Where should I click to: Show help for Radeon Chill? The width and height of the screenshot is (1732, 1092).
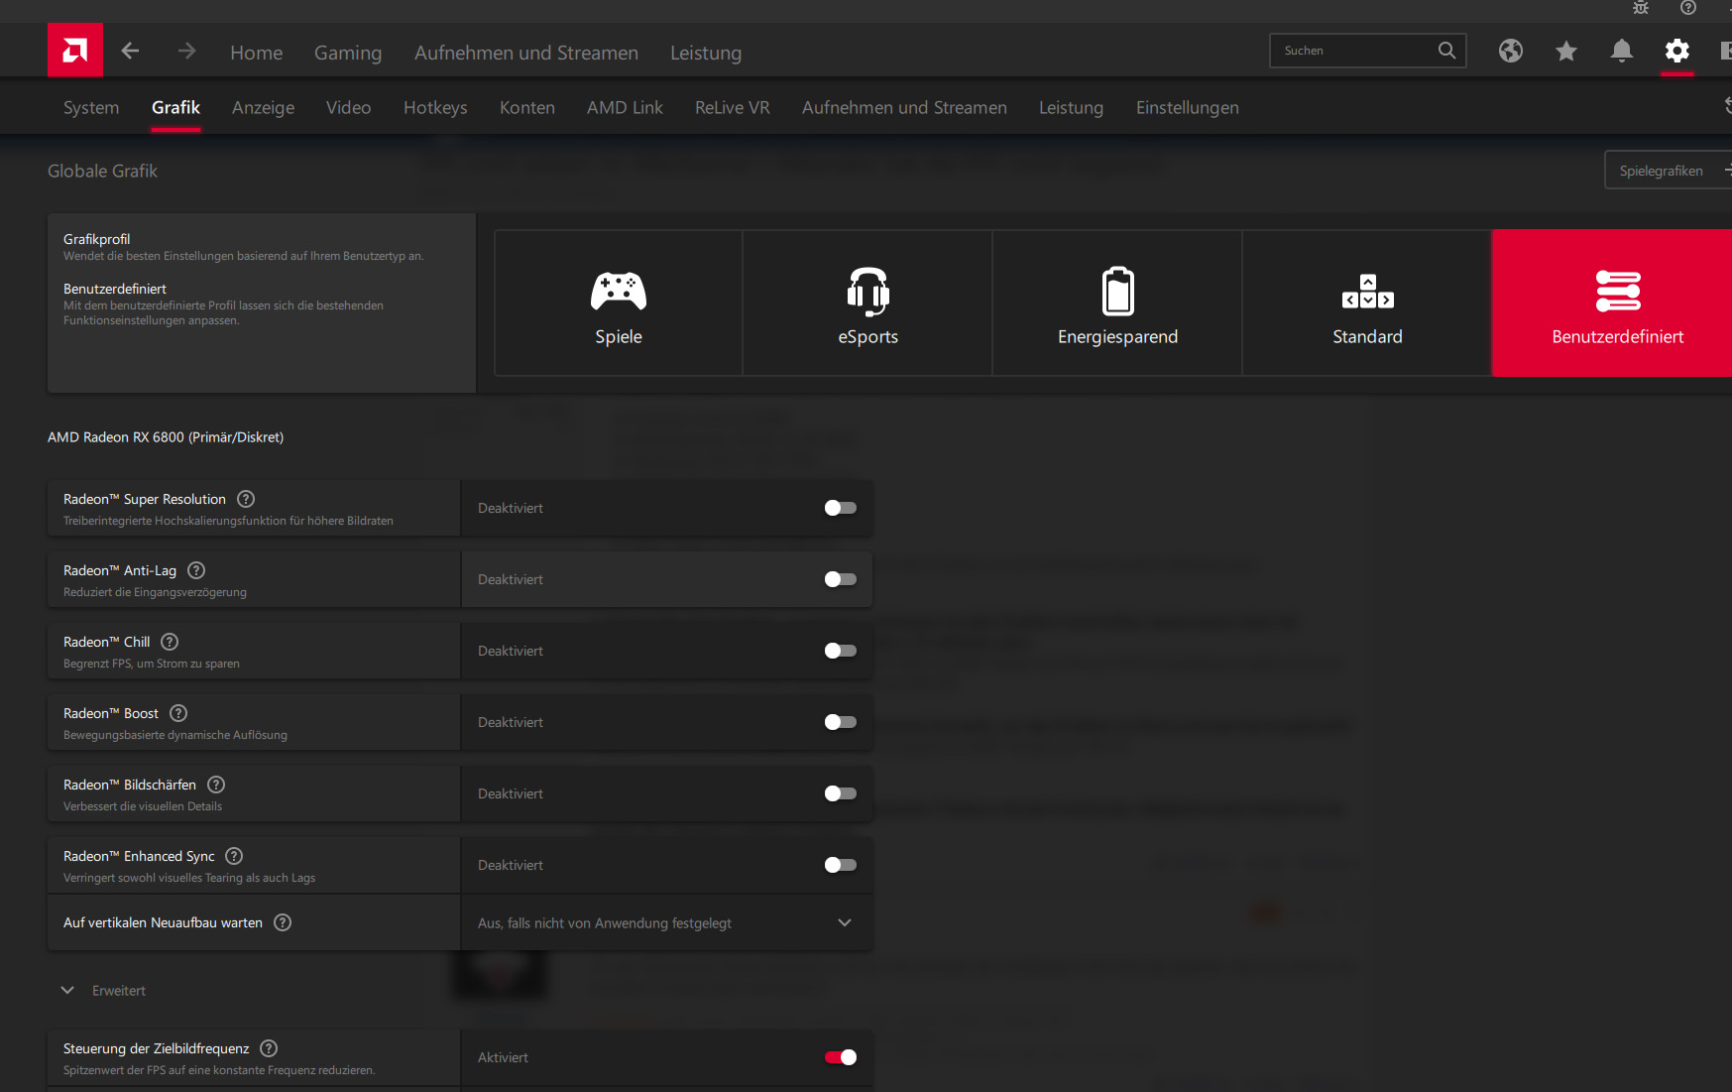[x=170, y=642]
